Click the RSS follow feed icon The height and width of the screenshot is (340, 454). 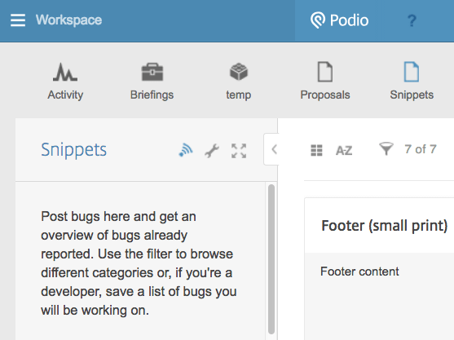coord(186,150)
